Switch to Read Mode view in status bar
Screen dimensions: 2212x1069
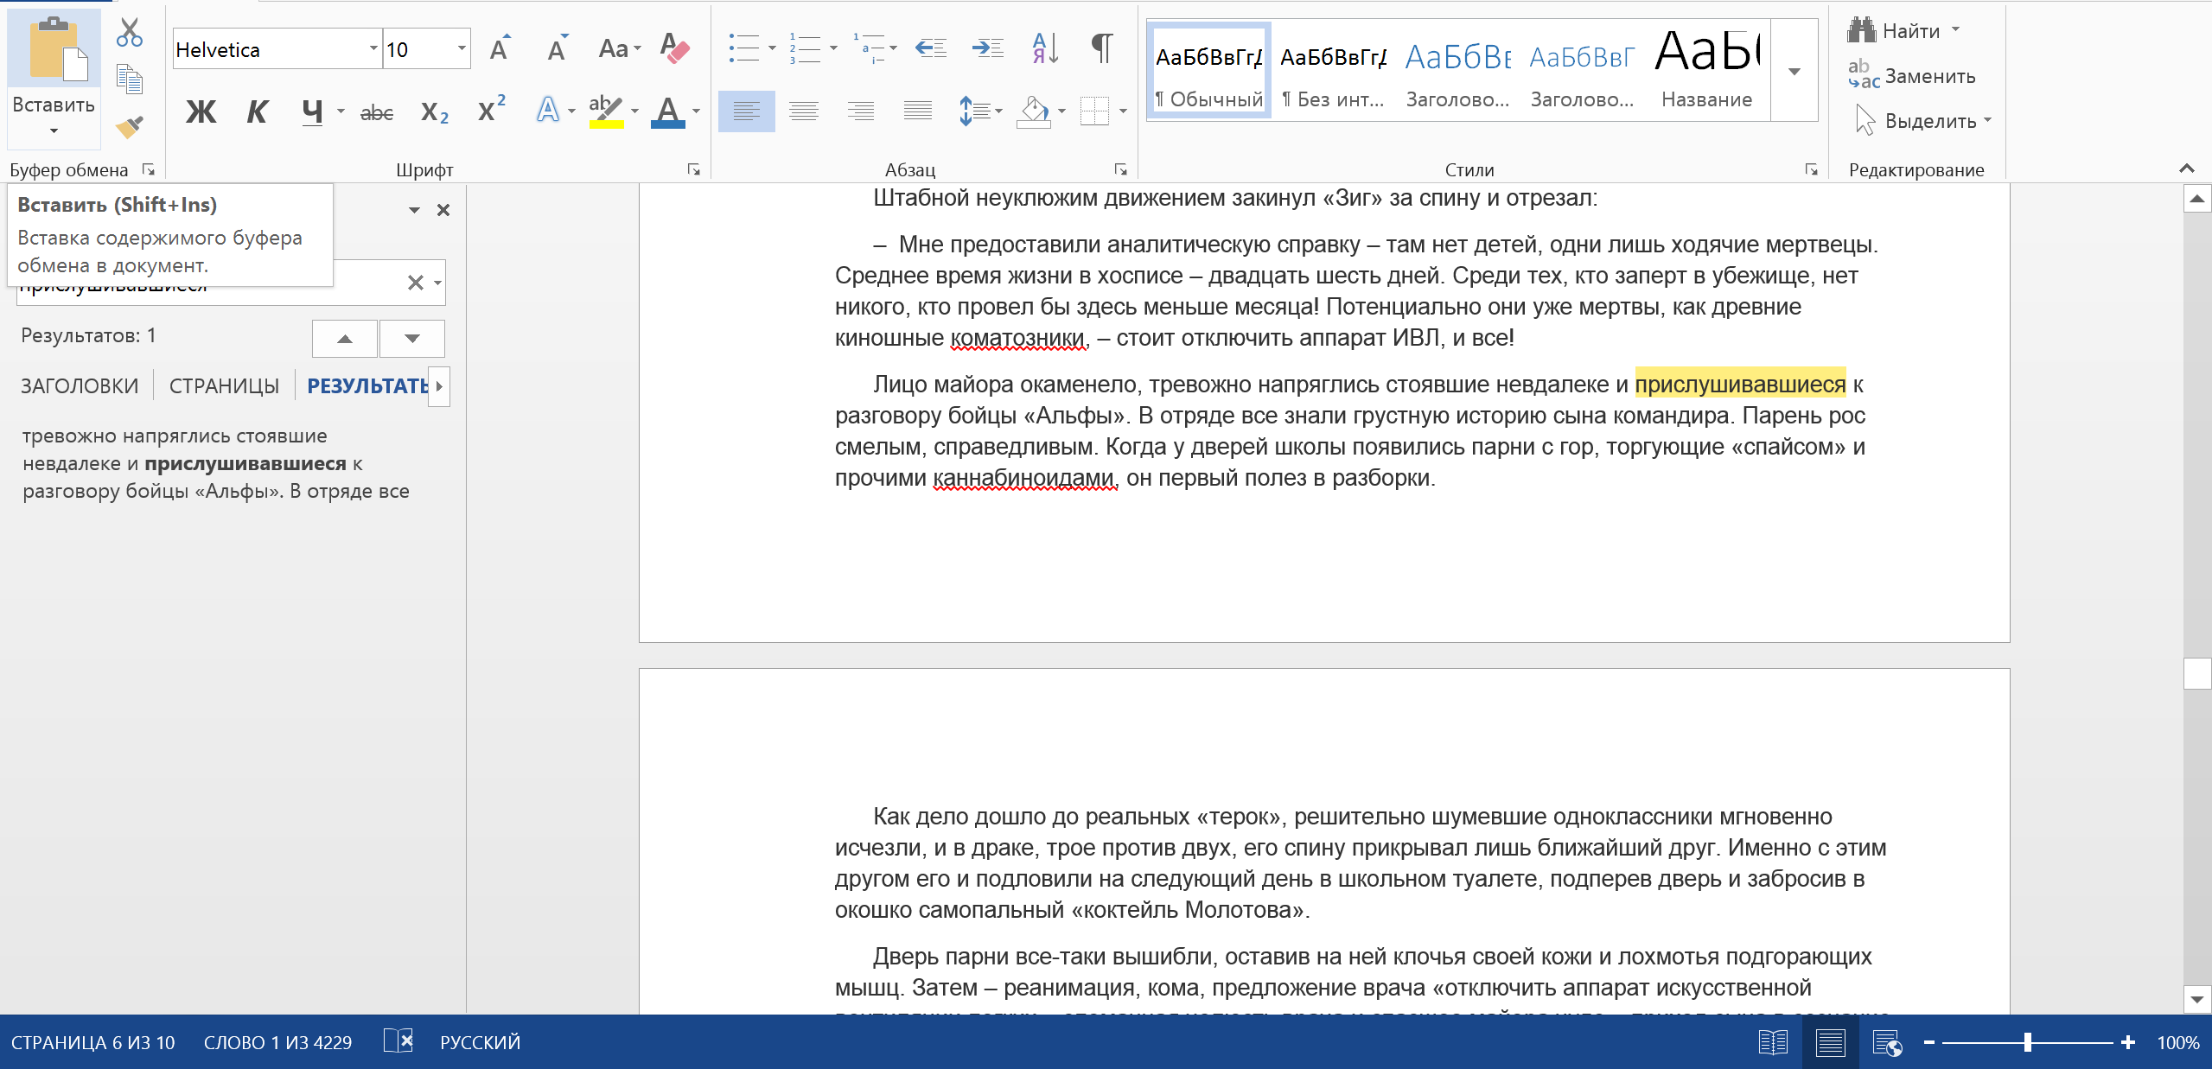[1773, 1042]
